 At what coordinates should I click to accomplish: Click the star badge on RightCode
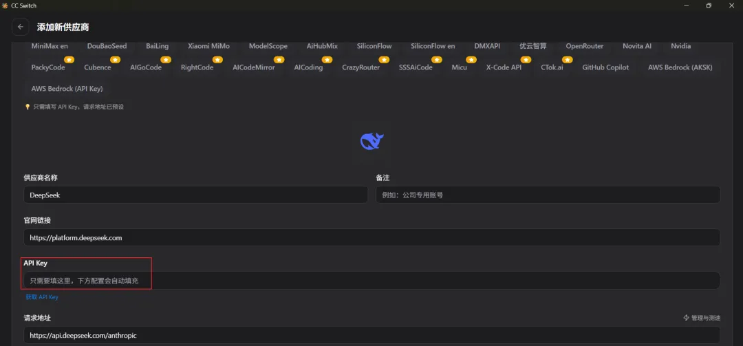[217, 60]
